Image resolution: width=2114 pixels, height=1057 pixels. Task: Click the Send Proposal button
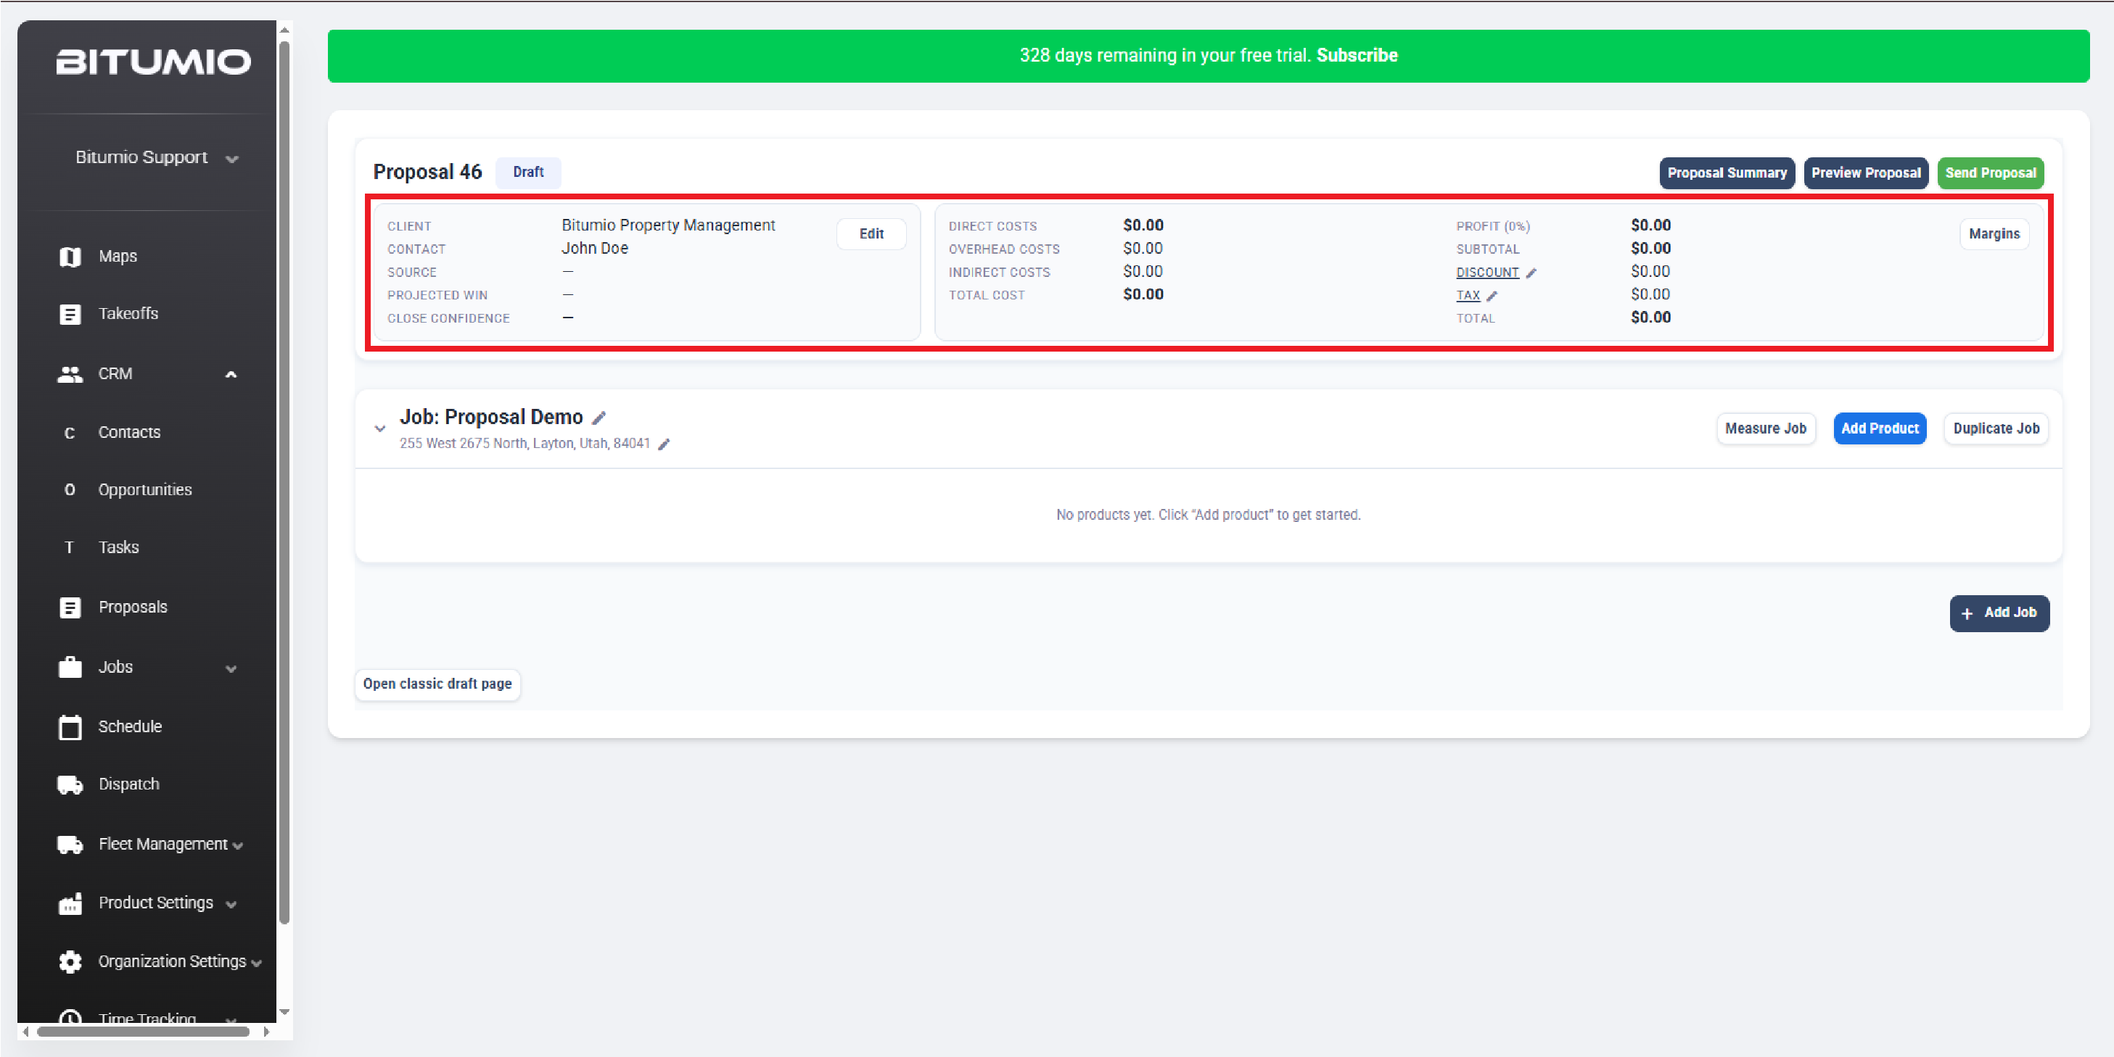[x=1990, y=173]
